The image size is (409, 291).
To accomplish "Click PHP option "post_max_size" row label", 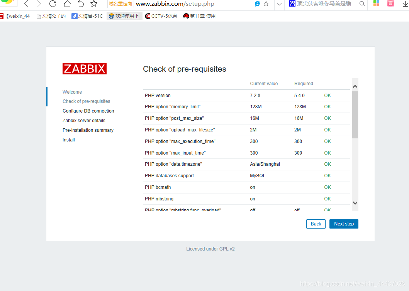I will (174, 118).
